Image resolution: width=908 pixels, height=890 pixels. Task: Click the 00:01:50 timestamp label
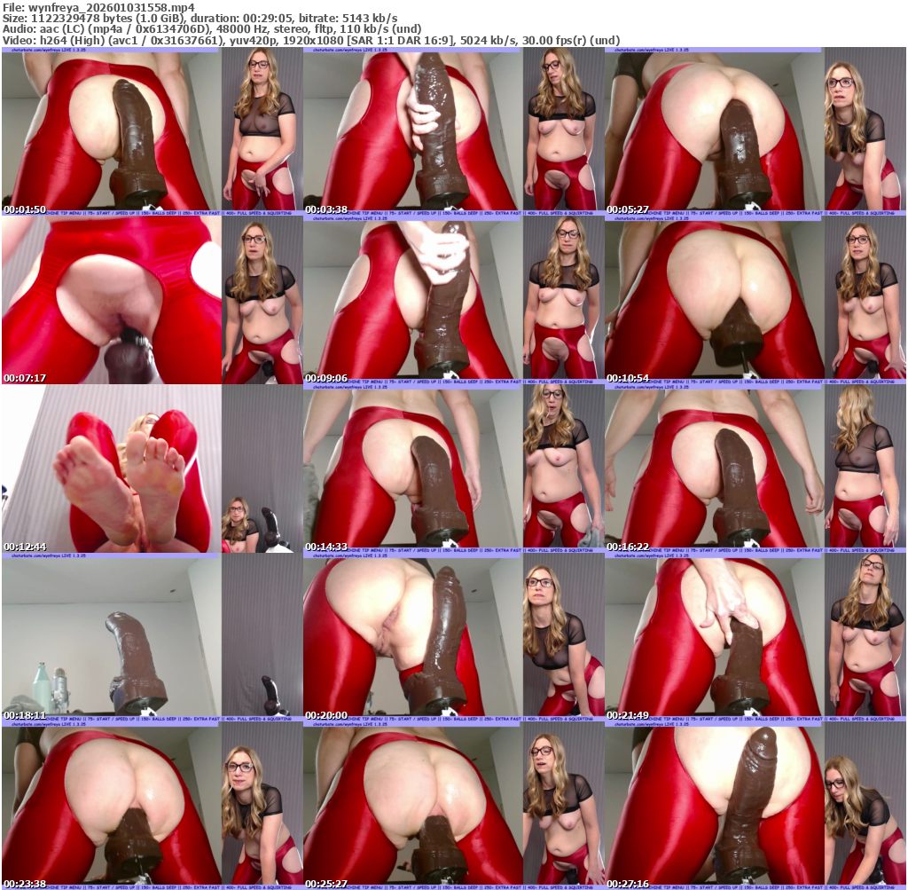click(x=25, y=210)
